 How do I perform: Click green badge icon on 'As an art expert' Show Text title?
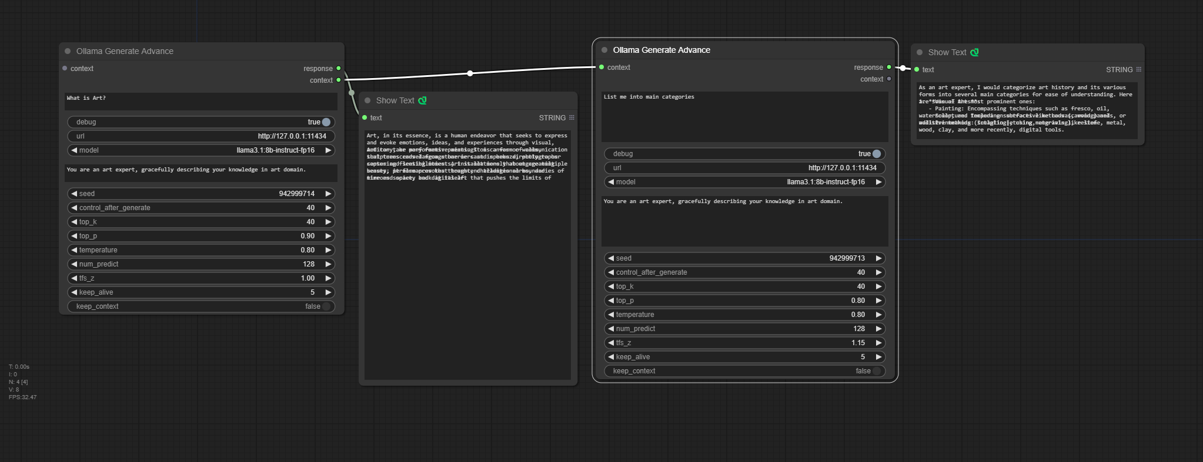[974, 52]
